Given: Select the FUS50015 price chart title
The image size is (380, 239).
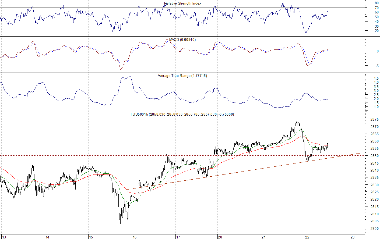Looking at the screenshot, I should point(182,114).
